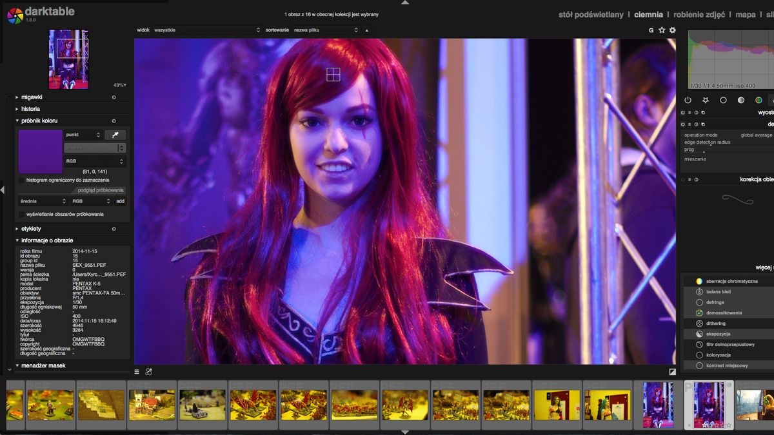The image size is (774, 435).
Task: Open the preferences gear icon
Action: tap(673, 30)
